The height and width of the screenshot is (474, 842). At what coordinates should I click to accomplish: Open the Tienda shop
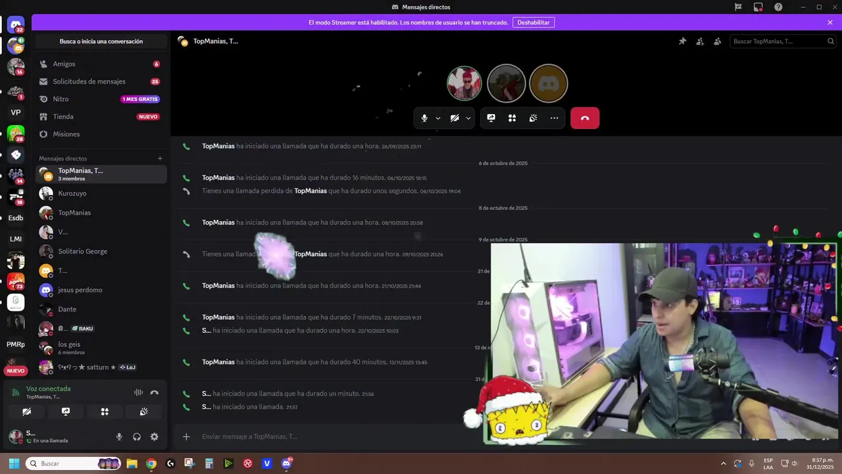click(101, 117)
